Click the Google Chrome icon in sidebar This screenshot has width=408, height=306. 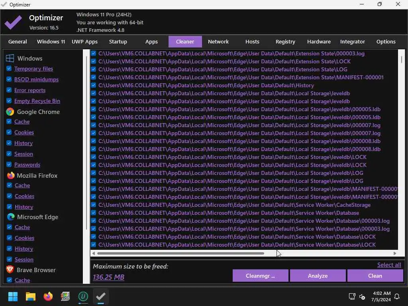(x=10, y=112)
